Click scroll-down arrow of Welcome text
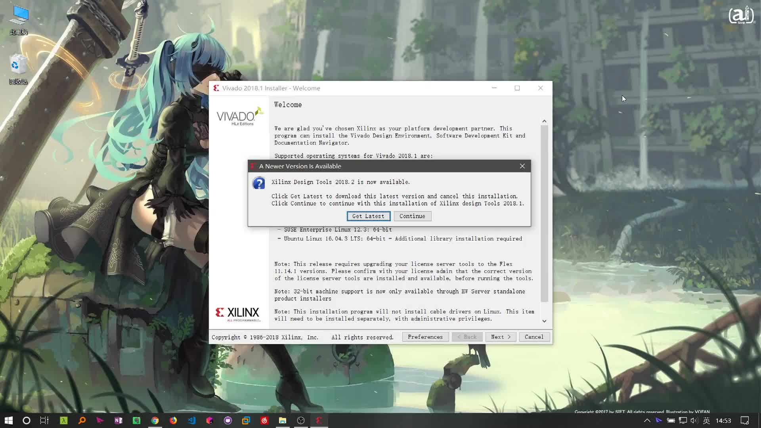The image size is (761, 428). click(544, 321)
